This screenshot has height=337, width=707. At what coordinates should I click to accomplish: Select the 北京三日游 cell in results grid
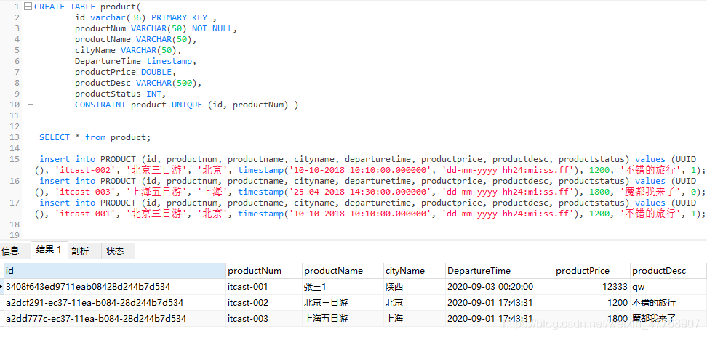pos(343,303)
